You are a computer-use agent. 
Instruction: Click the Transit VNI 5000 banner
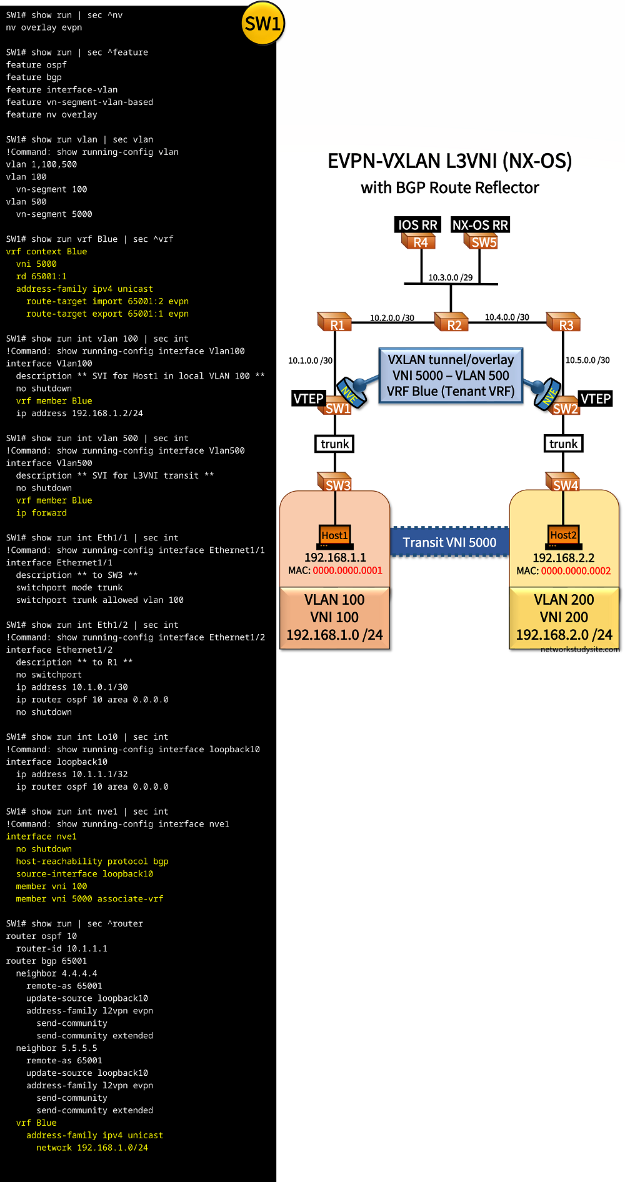[449, 542]
